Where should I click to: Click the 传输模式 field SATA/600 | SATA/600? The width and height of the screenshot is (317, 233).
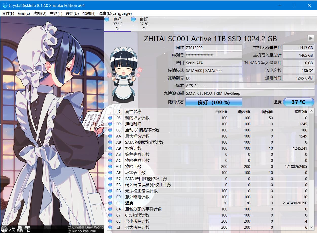pyautogui.click(x=214, y=70)
